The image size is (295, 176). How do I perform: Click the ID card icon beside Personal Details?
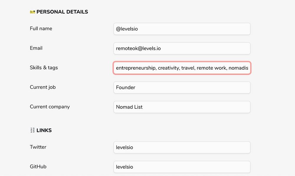click(32, 12)
